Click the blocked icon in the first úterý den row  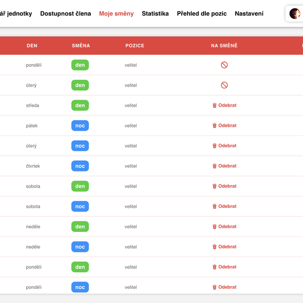point(224,85)
